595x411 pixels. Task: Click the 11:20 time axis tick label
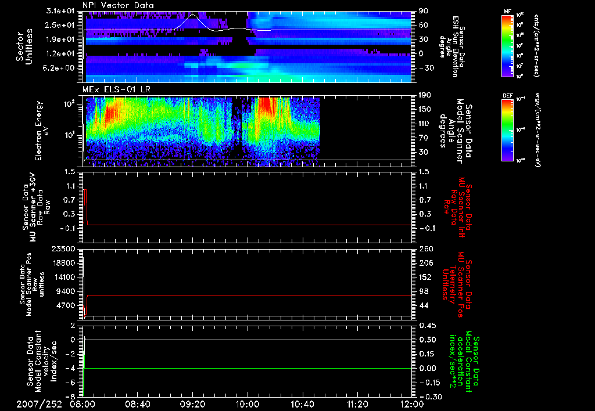pos(357,403)
